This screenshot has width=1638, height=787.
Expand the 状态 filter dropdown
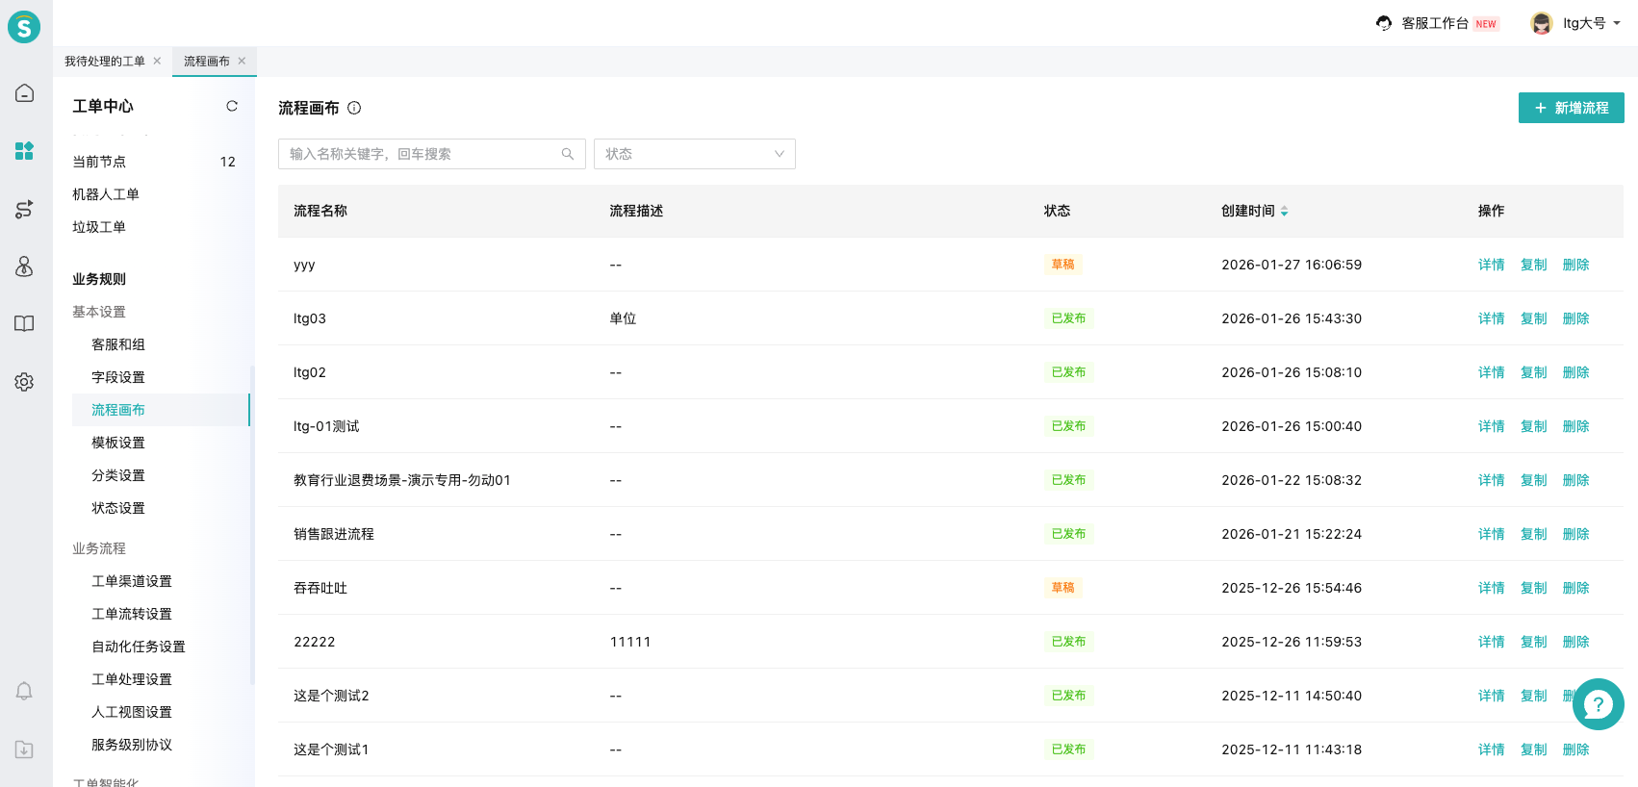(694, 154)
